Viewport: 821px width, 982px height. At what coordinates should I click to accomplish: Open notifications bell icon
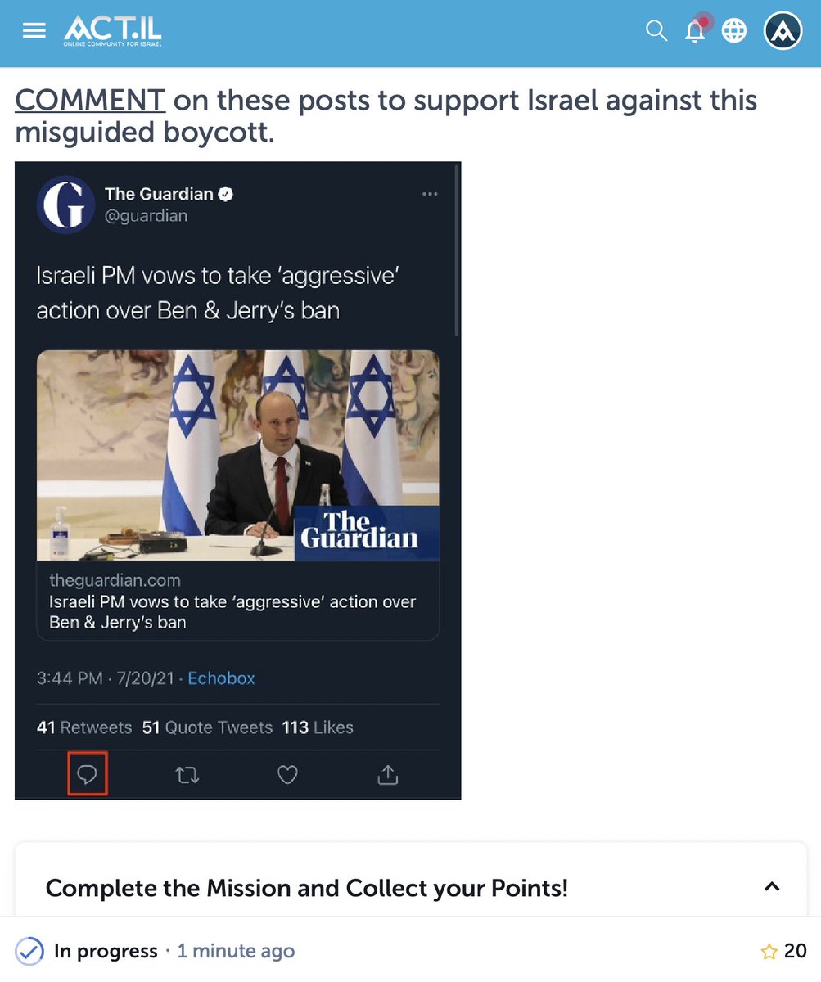[x=696, y=29]
